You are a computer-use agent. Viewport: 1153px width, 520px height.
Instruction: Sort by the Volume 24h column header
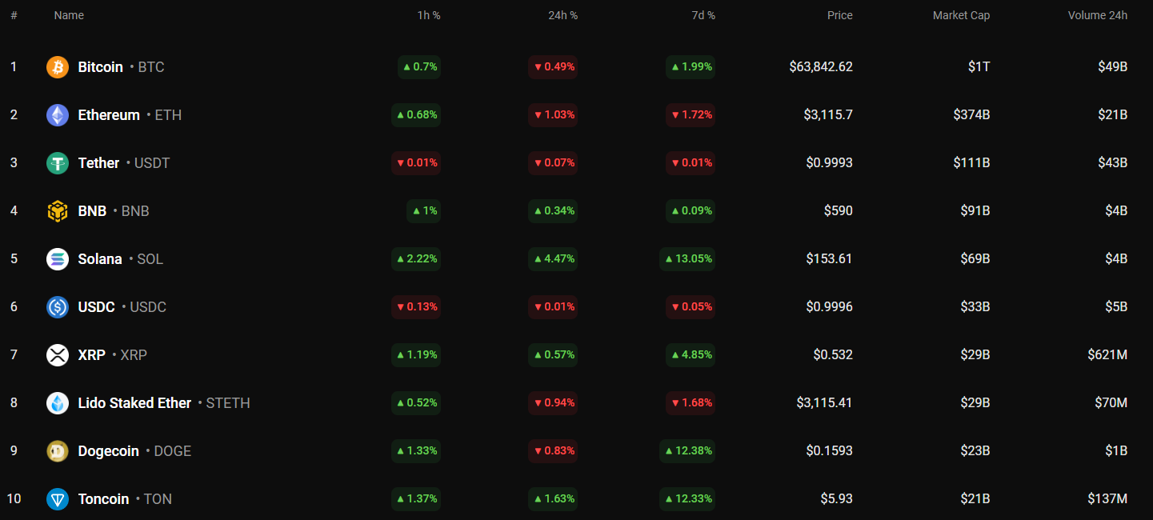pos(1097,15)
